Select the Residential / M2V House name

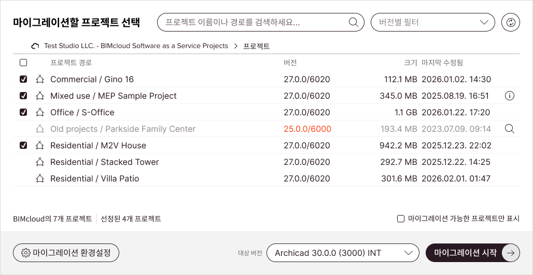(98, 145)
